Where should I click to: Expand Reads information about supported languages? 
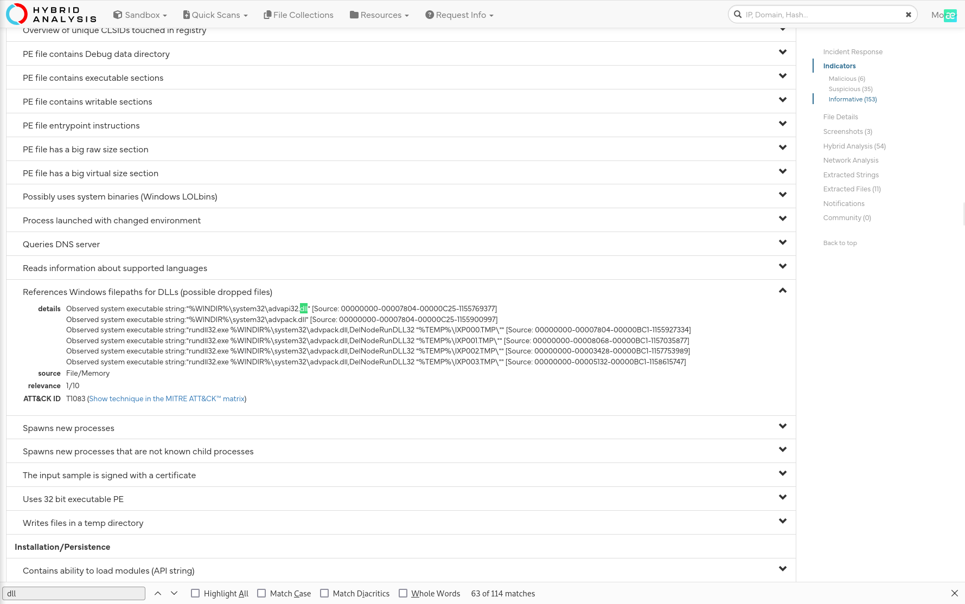pyautogui.click(x=401, y=268)
